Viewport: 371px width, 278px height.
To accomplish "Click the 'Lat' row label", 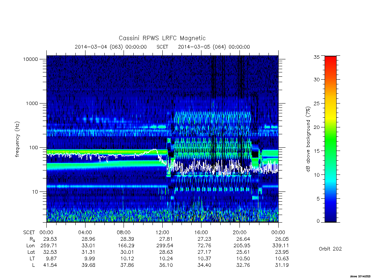I will 31,252.
